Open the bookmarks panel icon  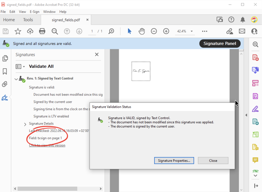[x=5, y=71]
